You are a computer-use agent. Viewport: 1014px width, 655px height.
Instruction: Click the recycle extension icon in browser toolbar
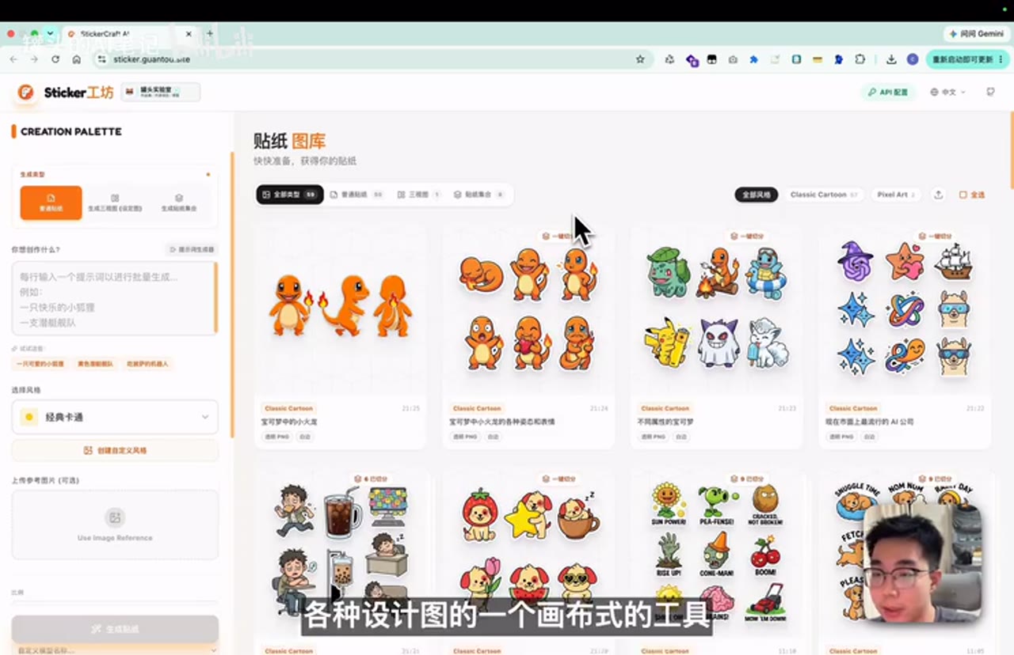pos(669,59)
